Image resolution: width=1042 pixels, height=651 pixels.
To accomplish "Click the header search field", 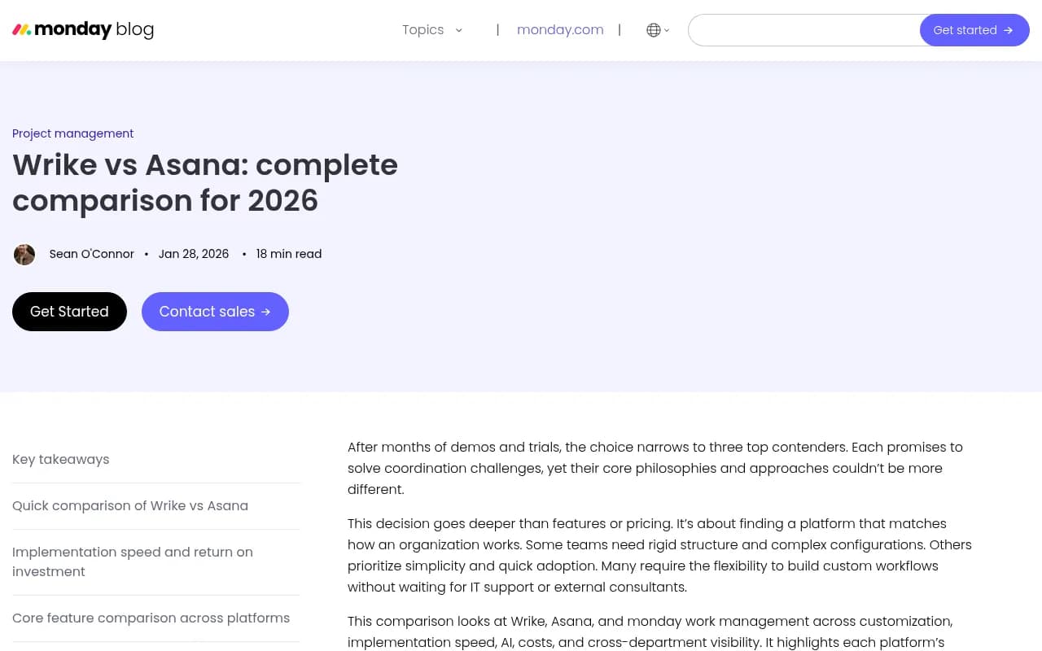I will click(803, 30).
